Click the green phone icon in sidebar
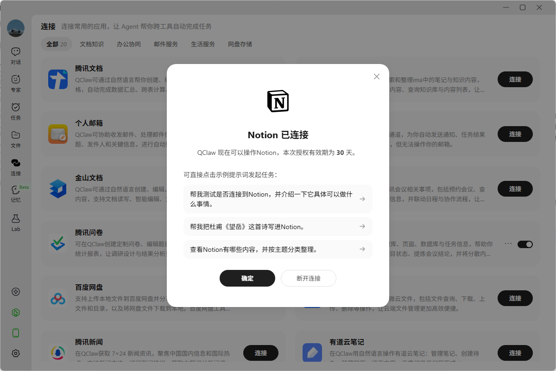Screen dimensions: 556x371 click(16, 333)
